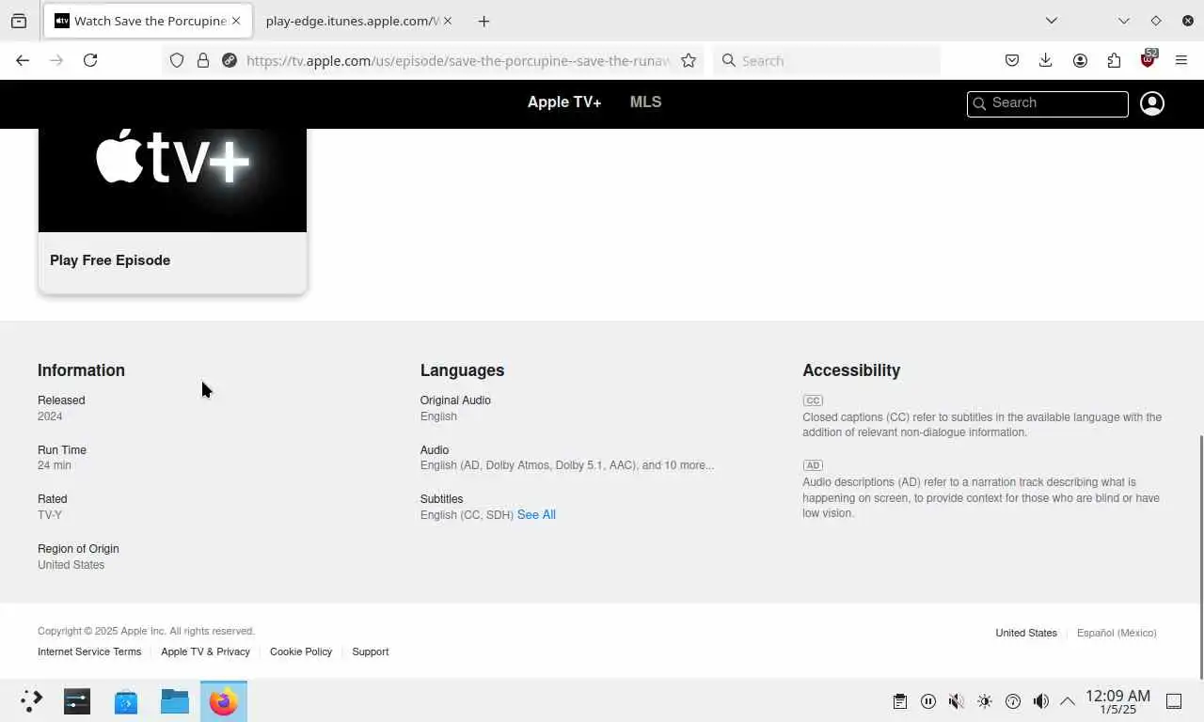Bookmark this page with the star
The image size is (1204, 722).
click(689, 60)
